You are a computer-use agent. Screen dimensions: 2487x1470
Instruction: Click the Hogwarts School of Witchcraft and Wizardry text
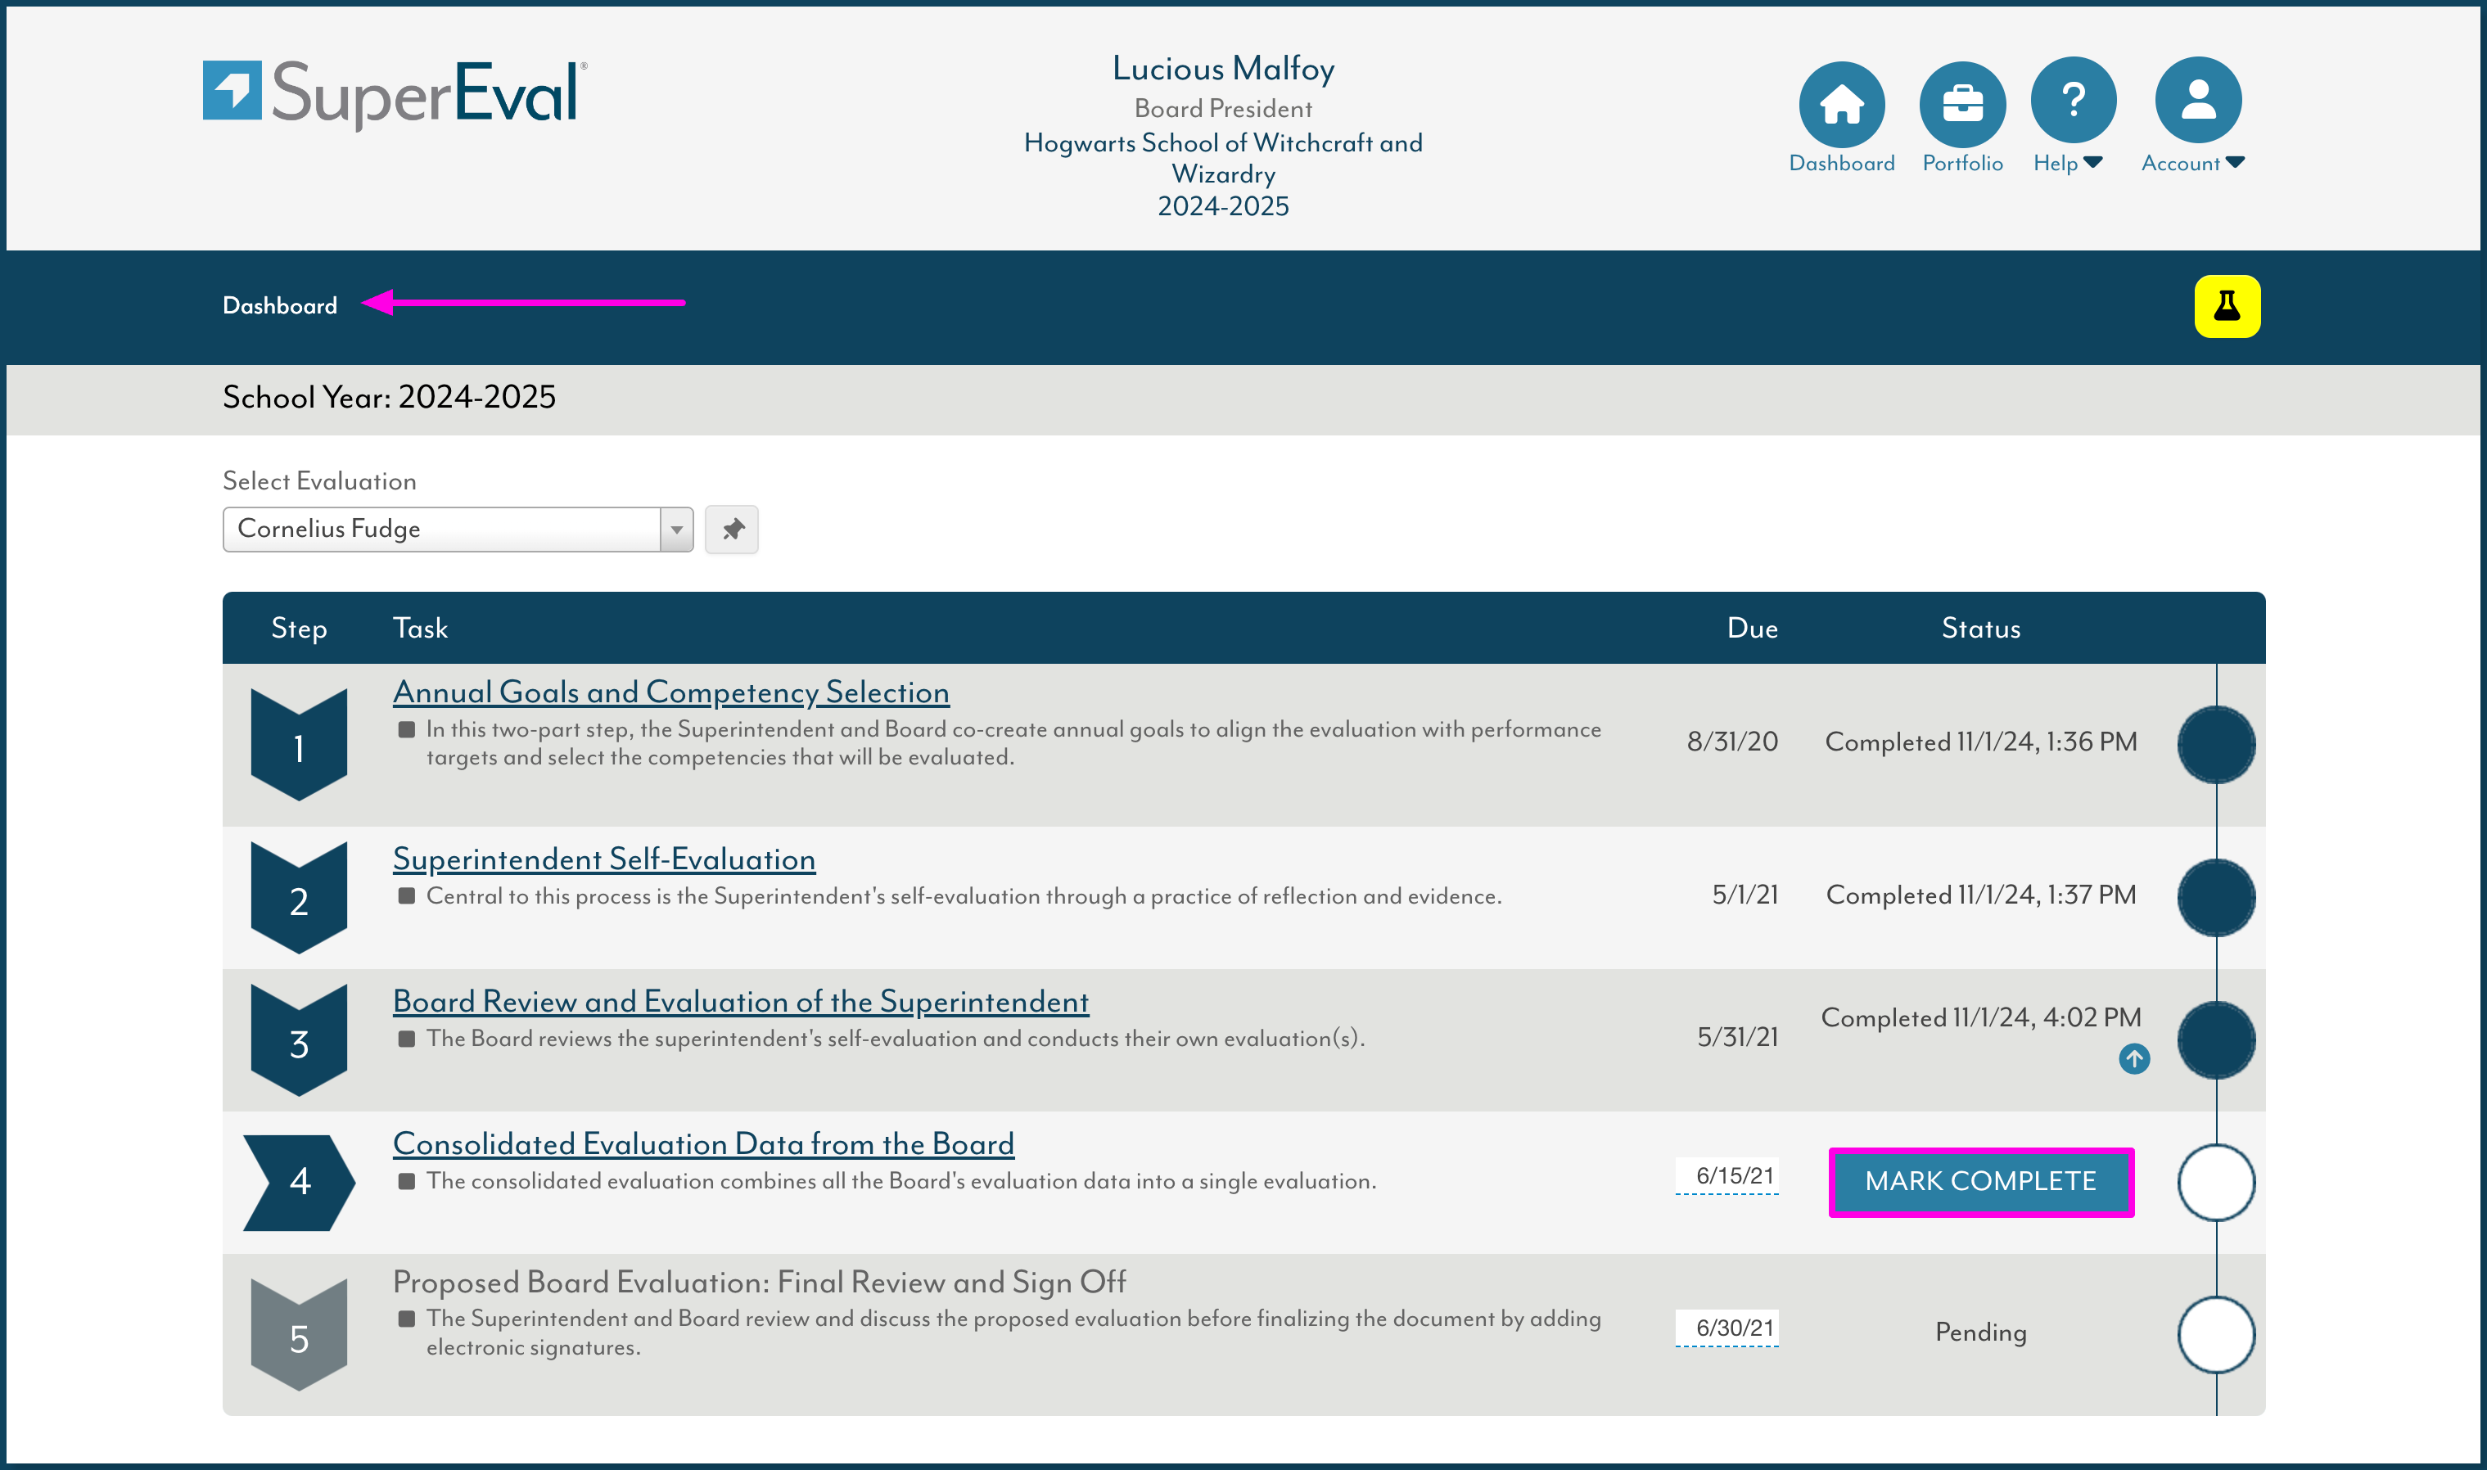(x=1223, y=157)
